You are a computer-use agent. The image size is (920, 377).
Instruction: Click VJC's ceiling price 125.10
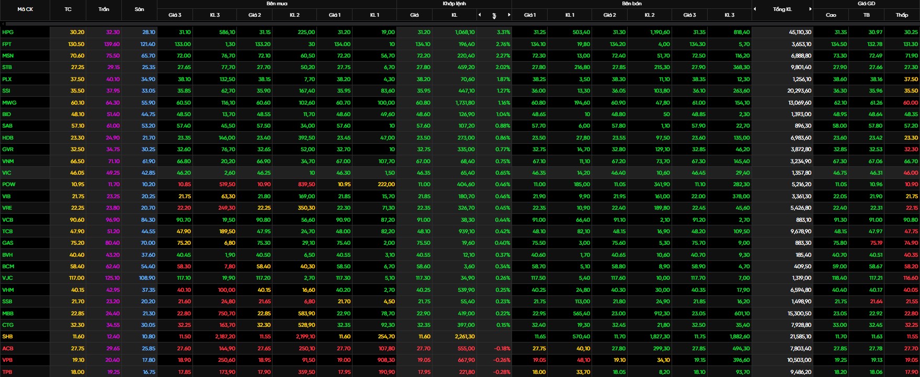(x=112, y=278)
